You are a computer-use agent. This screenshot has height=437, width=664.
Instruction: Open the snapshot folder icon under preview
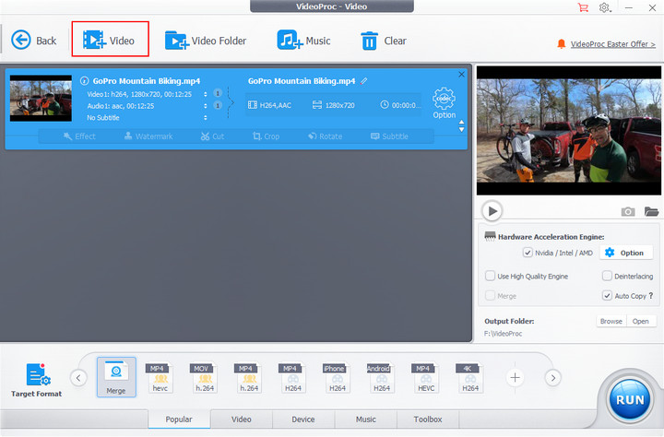pos(651,211)
